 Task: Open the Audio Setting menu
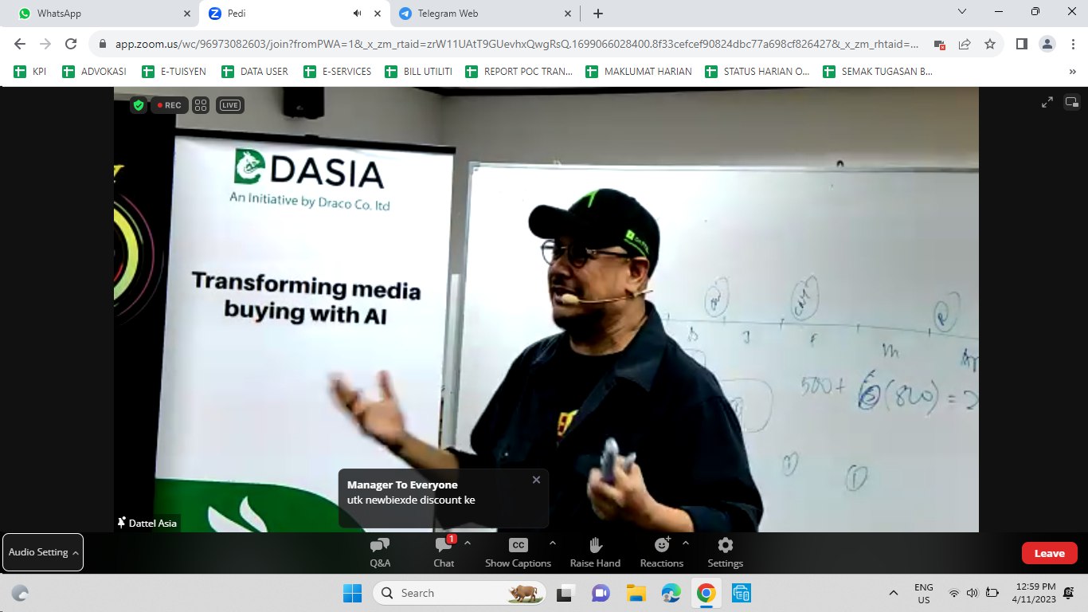tap(43, 552)
